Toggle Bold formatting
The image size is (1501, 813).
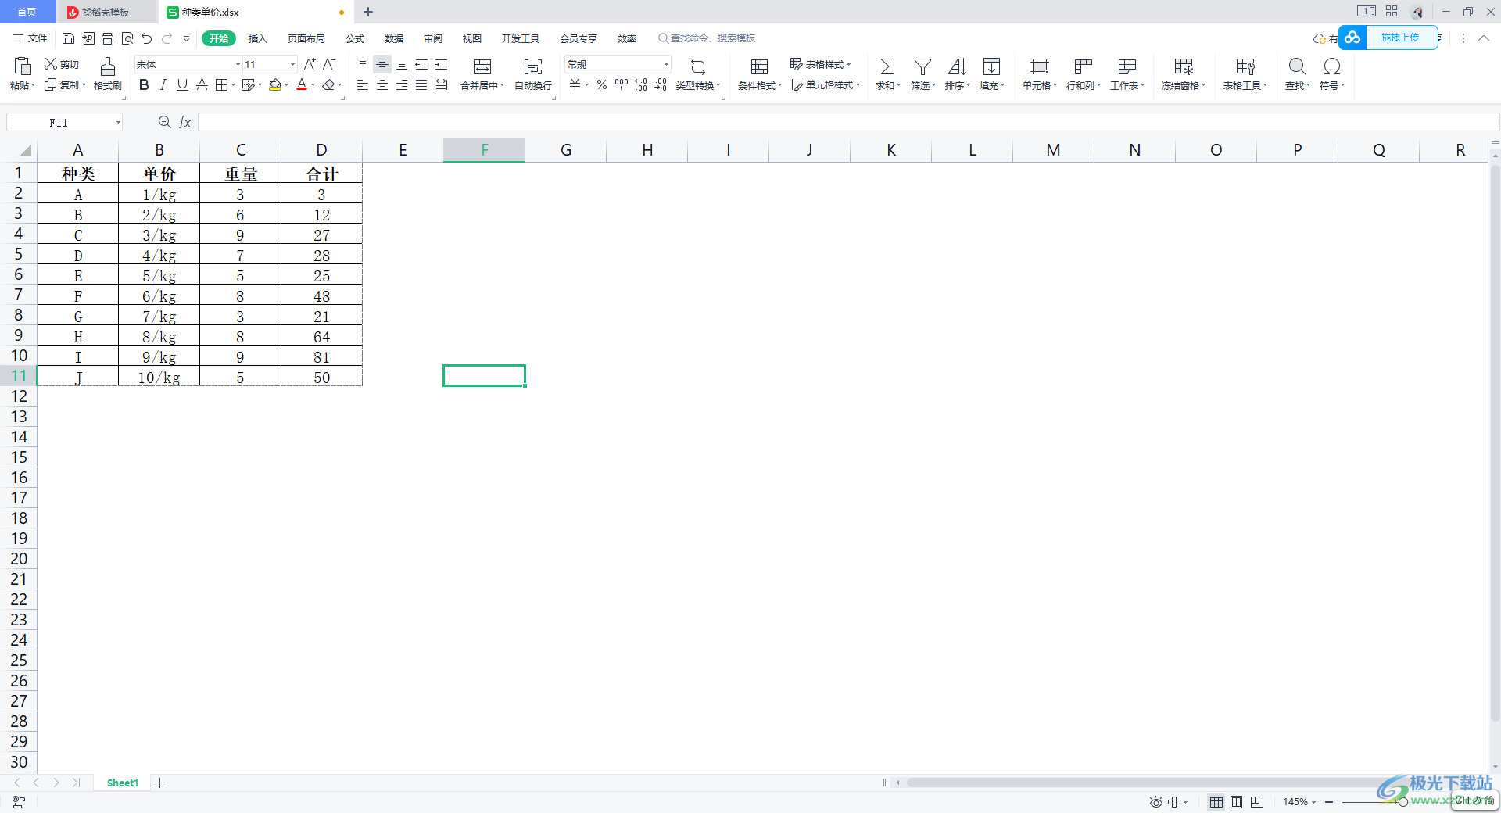click(144, 84)
